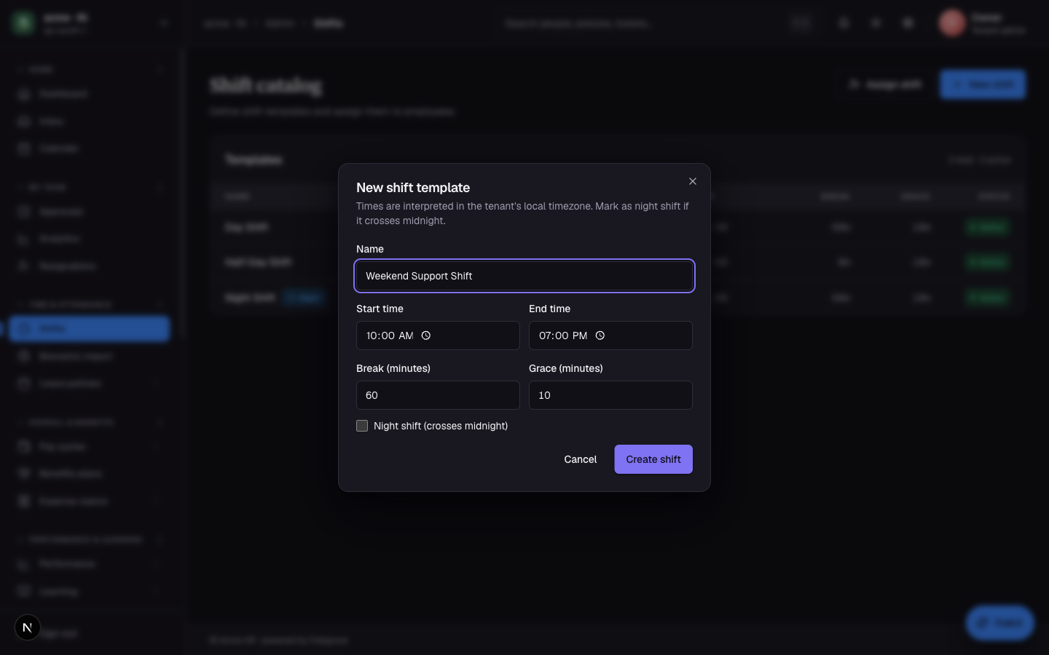
Task: Enable the Night shift (crosses midnight) checkbox
Action: tap(362, 426)
